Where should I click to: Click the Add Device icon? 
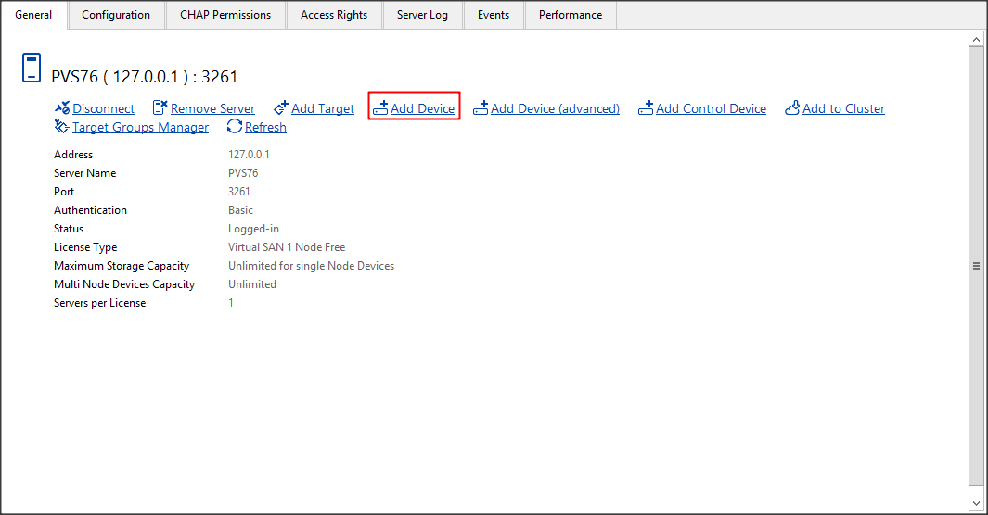(380, 108)
